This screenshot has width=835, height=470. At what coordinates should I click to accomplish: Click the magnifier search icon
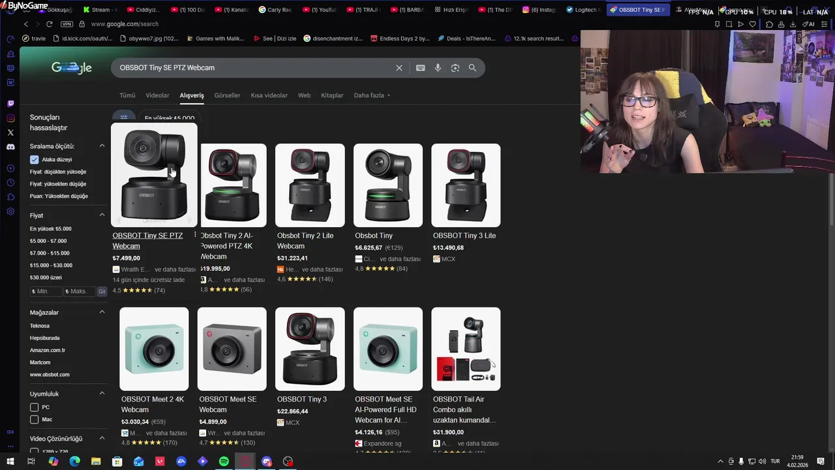click(x=472, y=68)
